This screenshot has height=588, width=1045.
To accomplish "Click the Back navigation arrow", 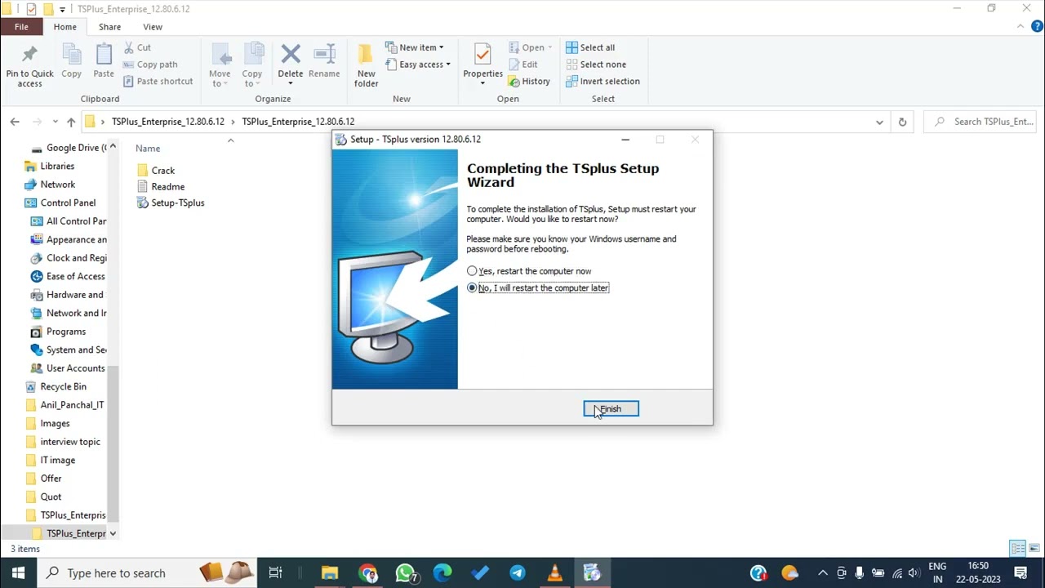I will click(x=15, y=122).
